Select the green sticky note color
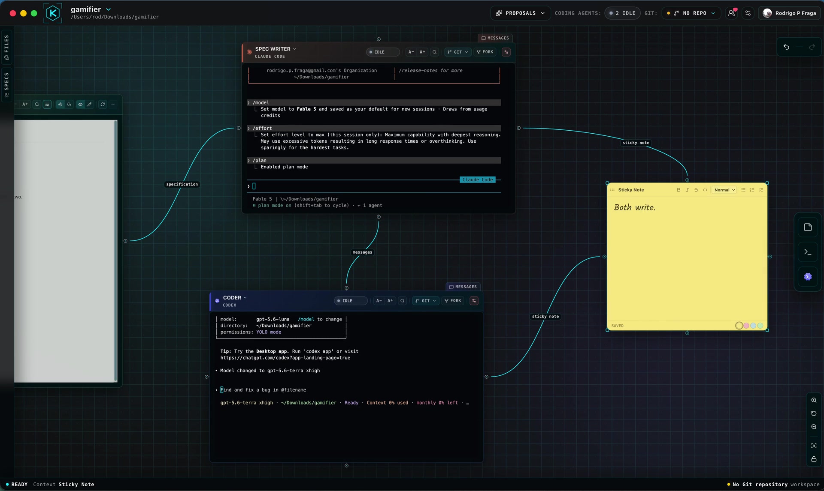824x491 pixels. point(760,326)
